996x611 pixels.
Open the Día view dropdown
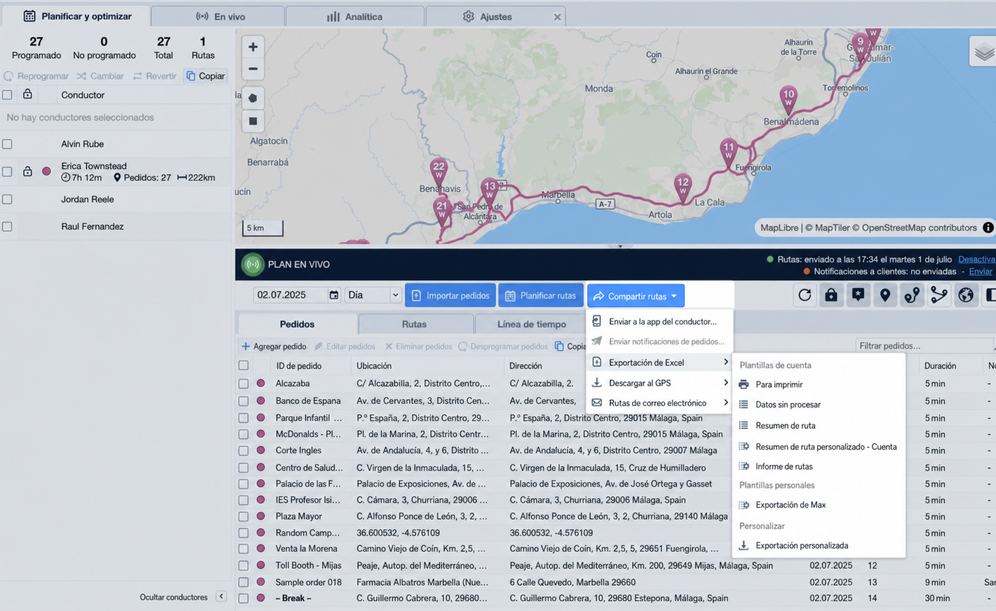tap(372, 295)
